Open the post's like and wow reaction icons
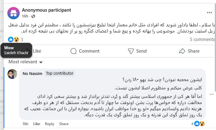This screenshot has width=216, height=130. pos(14,39)
